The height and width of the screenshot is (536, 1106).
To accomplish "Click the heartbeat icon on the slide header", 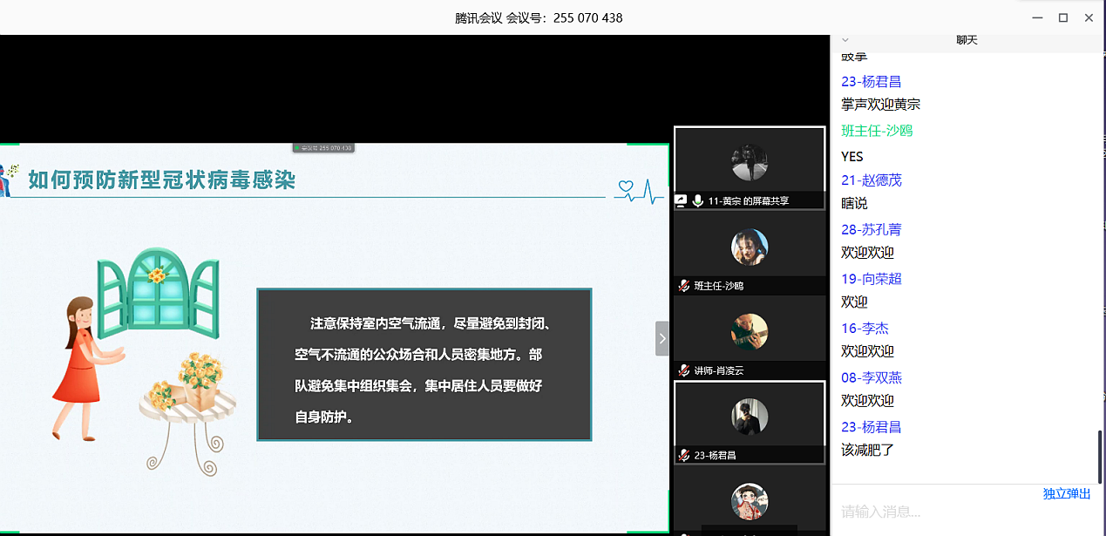I will [638, 189].
